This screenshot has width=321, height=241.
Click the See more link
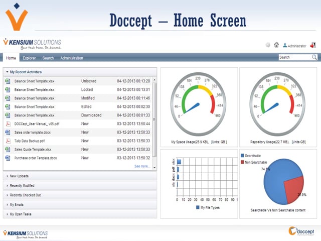(x=142, y=166)
